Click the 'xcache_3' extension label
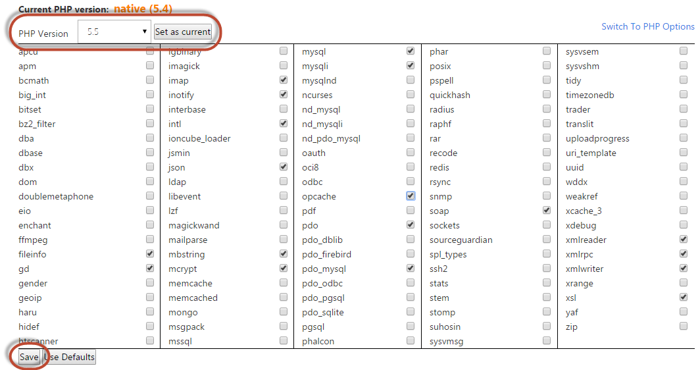 pyautogui.click(x=584, y=211)
